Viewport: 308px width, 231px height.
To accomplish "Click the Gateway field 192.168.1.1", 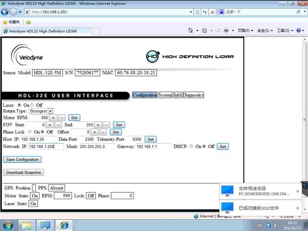I will (x=153, y=147).
